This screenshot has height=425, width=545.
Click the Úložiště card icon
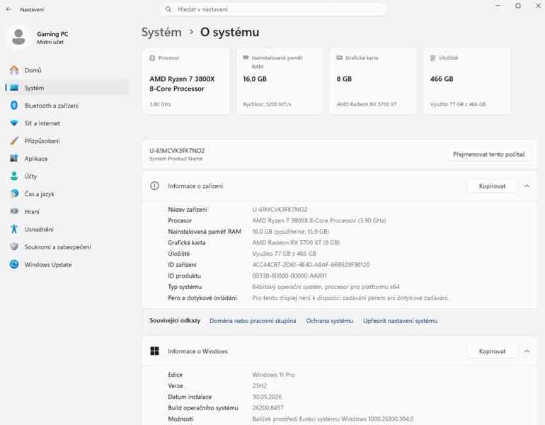(x=433, y=58)
